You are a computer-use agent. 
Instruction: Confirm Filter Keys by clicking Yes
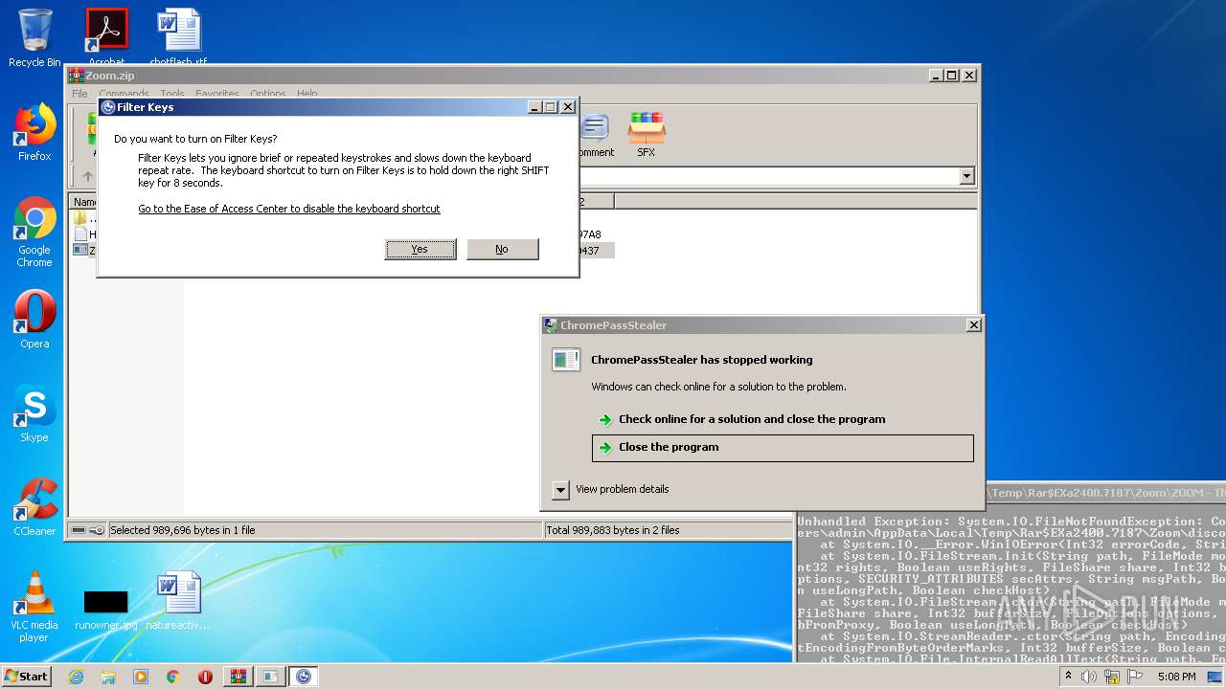[420, 249]
